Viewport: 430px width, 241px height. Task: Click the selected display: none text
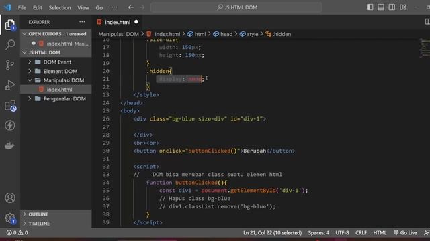click(180, 79)
